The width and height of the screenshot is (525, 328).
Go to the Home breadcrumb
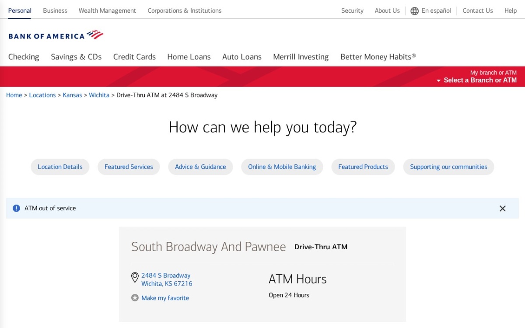pyautogui.click(x=14, y=95)
